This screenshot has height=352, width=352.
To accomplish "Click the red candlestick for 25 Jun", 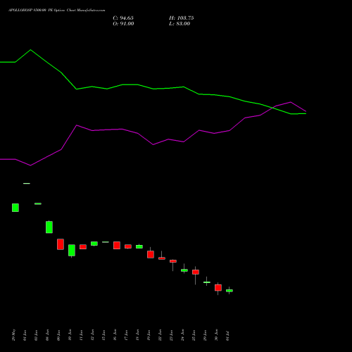I will [x=196, y=272].
